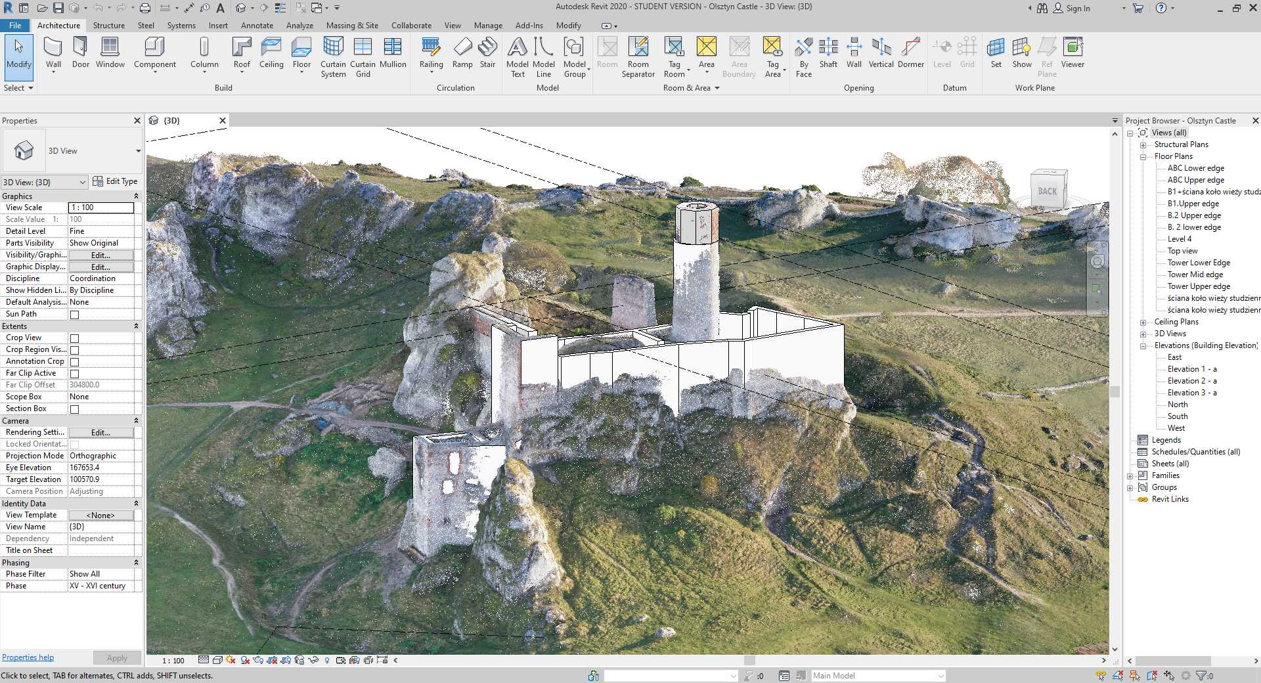Expand the Families tree node
This screenshot has width=1261, height=683.
(x=1130, y=475)
